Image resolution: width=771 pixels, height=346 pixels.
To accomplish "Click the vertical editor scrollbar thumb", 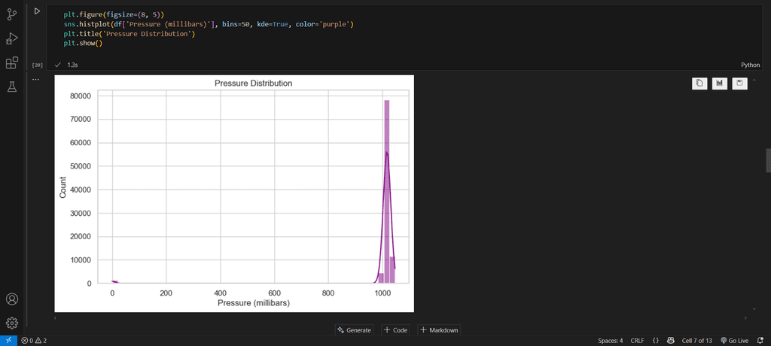I will [769, 160].
